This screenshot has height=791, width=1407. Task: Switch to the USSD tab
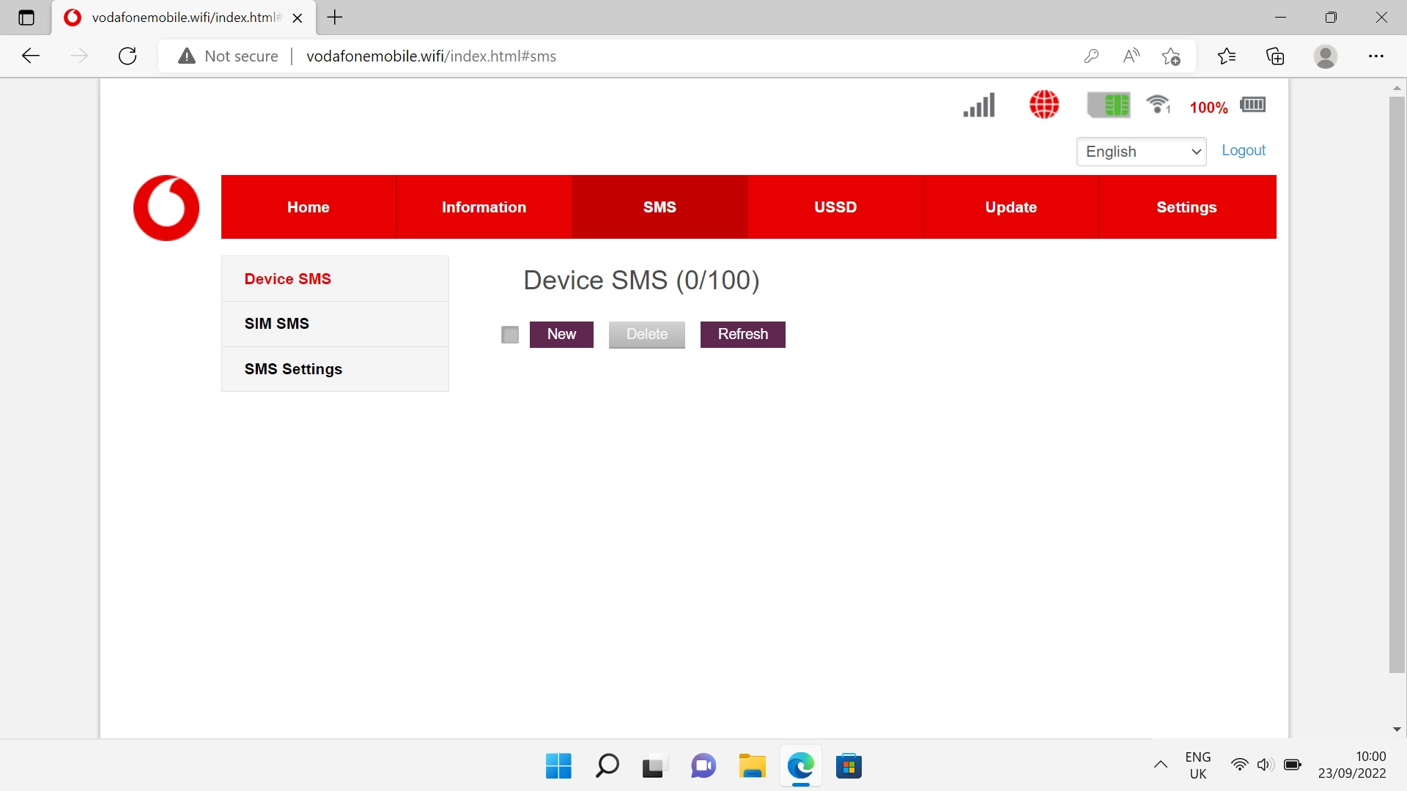click(835, 207)
